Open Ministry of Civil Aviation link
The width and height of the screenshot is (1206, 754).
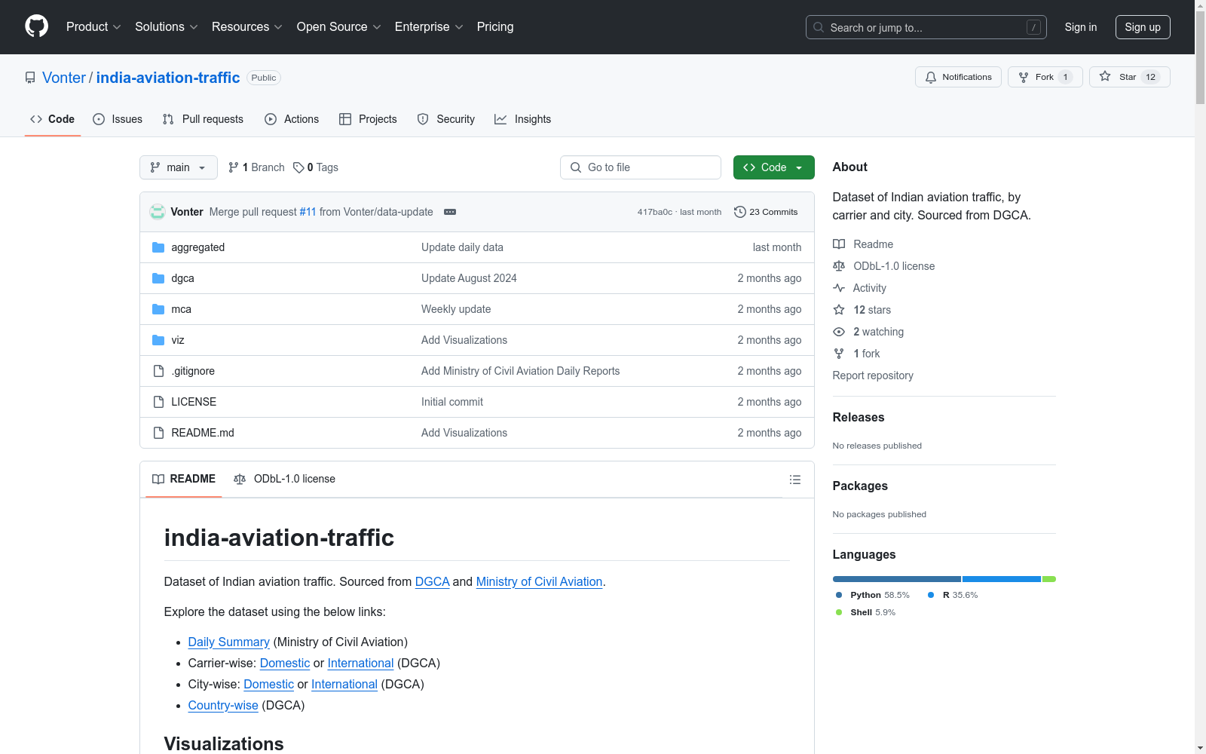pos(539,582)
